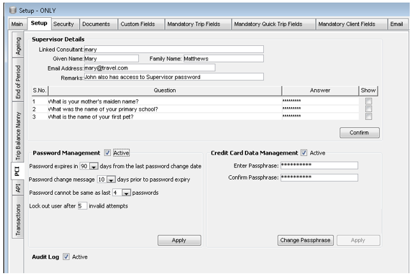Click the Remarks field
This screenshot has height=277, width=411.
click(x=174, y=77)
